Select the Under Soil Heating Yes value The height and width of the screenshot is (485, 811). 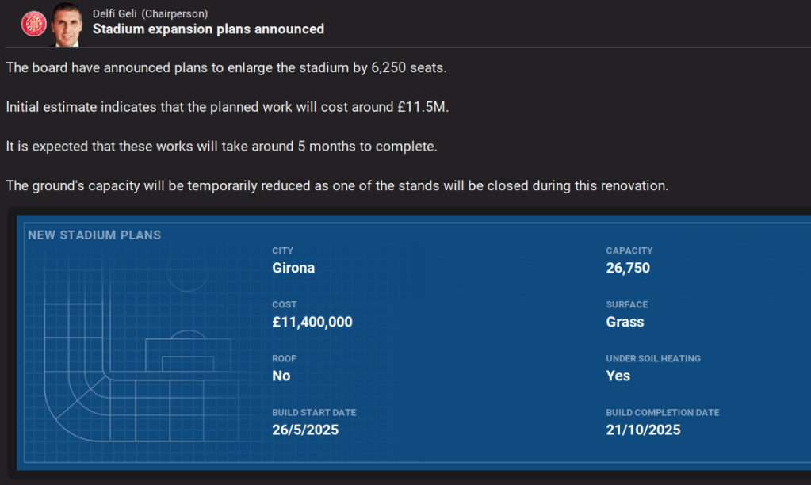click(618, 376)
